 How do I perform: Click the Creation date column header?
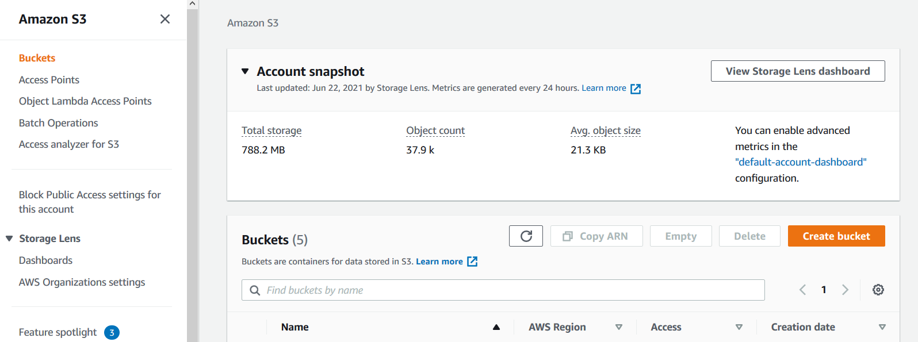[803, 327]
